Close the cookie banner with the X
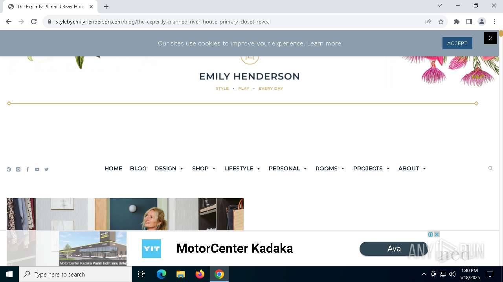The width and height of the screenshot is (503, 282). (490, 38)
